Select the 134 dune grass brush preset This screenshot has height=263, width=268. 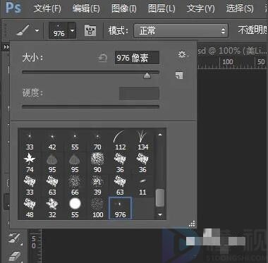pyautogui.click(x=142, y=141)
